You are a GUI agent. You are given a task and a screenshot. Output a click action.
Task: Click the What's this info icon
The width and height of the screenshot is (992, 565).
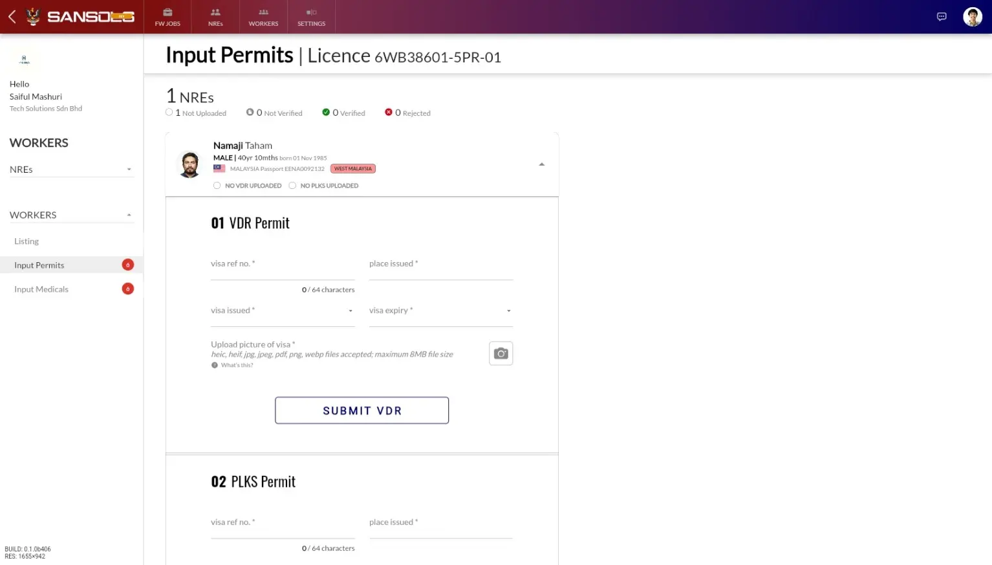click(x=215, y=365)
